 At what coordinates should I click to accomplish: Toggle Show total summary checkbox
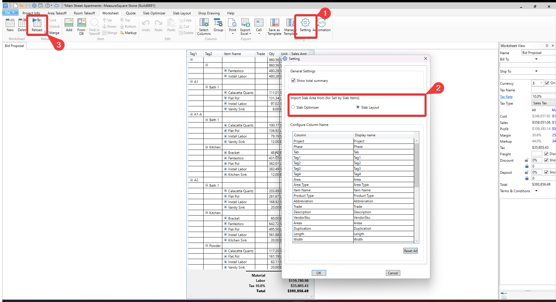(293, 81)
